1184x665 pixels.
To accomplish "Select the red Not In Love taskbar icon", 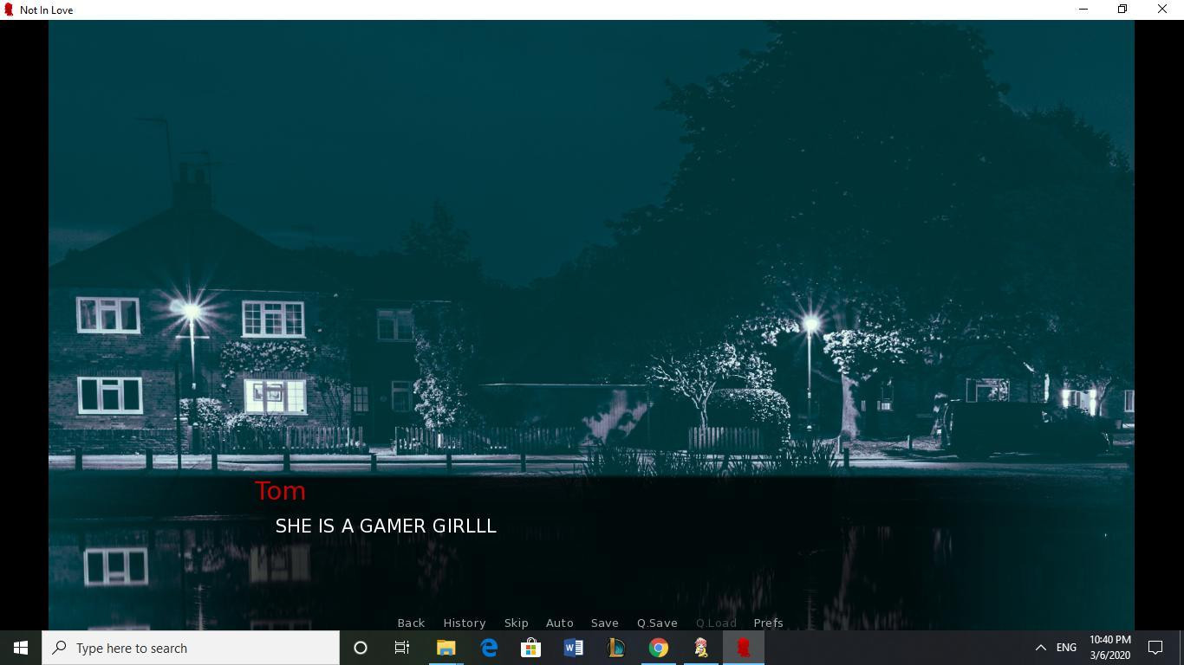I will click(x=743, y=648).
